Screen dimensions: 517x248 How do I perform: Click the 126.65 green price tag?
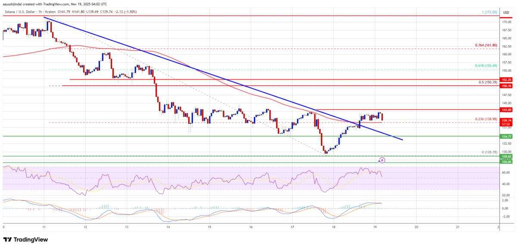click(x=505, y=163)
